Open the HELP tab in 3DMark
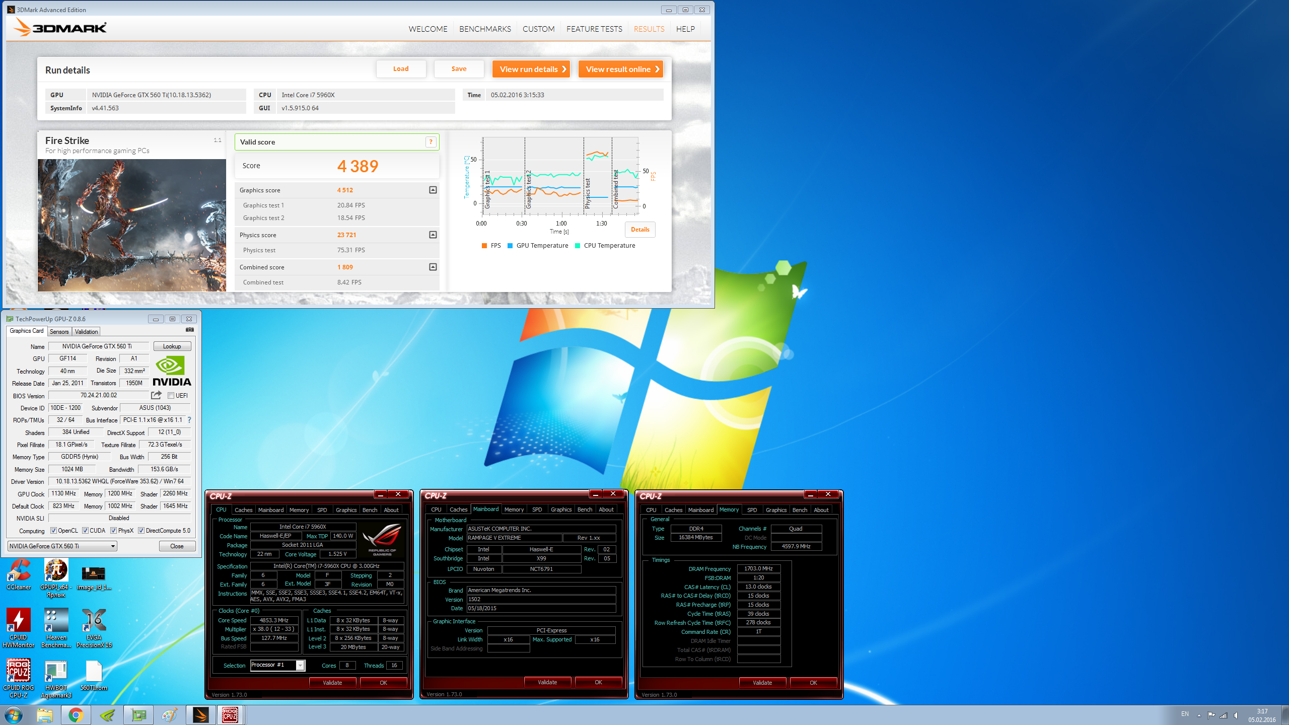The width and height of the screenshot is (1289, 725). tap(685, 29)
